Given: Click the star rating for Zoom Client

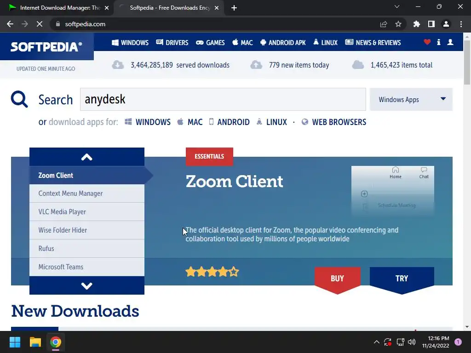Looking at the screenshot, I should pyautogui.click(x=212, y=272).
